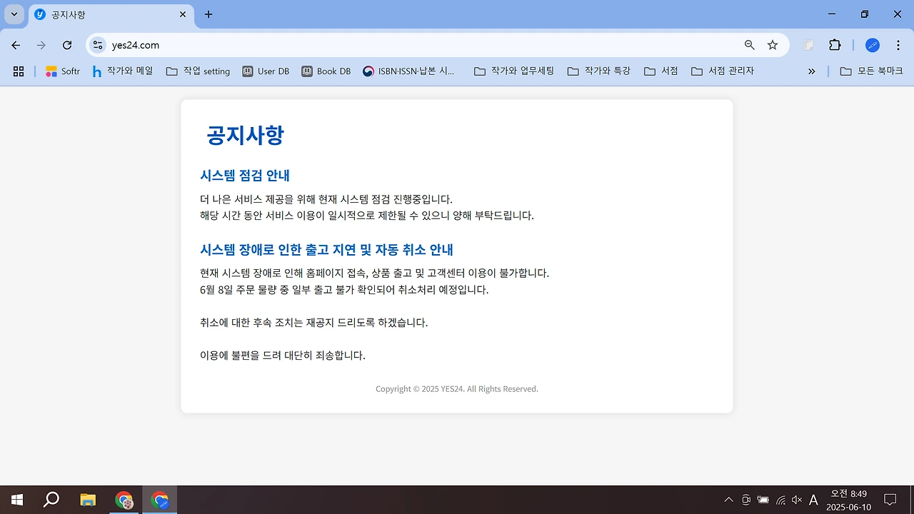The height and width of the screenshot is (514, 914).
Task: Open the ISBN·ISSN·납본 bookmark
Action: (408, 71)
